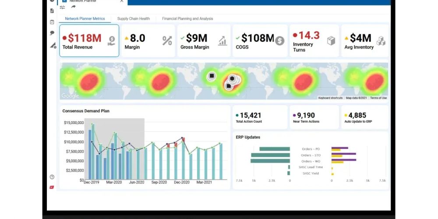
Task: Click the dollar coin icon on COGS card
Action: click(x=280, y=41)
